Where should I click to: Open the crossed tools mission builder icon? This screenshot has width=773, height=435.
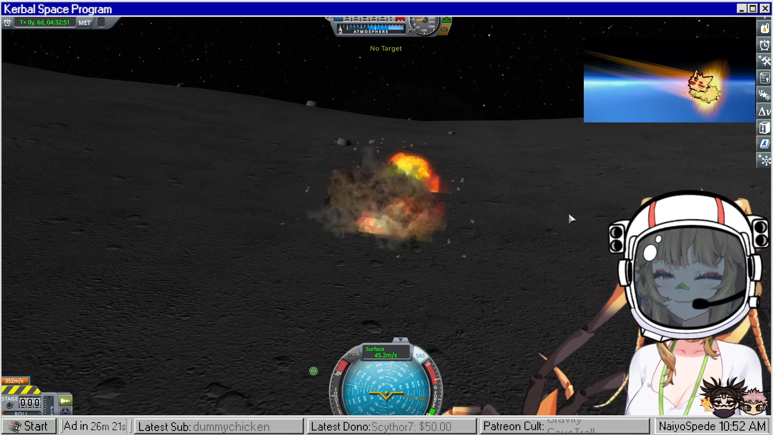click(765, 61)
